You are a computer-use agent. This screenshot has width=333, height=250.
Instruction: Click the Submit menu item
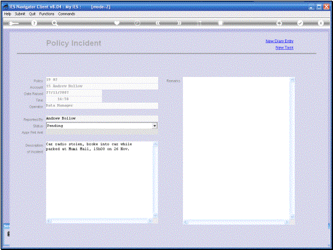(x=20, y=14)
